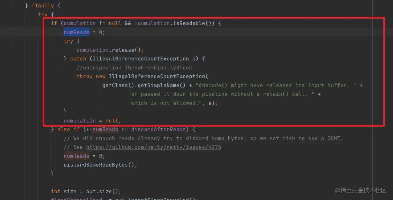
Task: Click the 'throw new' statement keywords
Action: [x=91, y=77]
